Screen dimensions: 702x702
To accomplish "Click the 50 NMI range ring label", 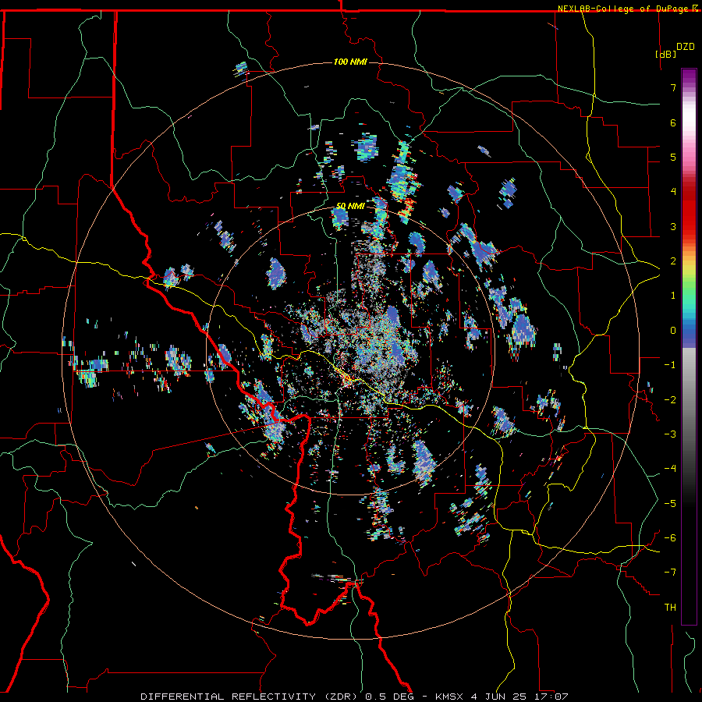I will click(350, 206).
